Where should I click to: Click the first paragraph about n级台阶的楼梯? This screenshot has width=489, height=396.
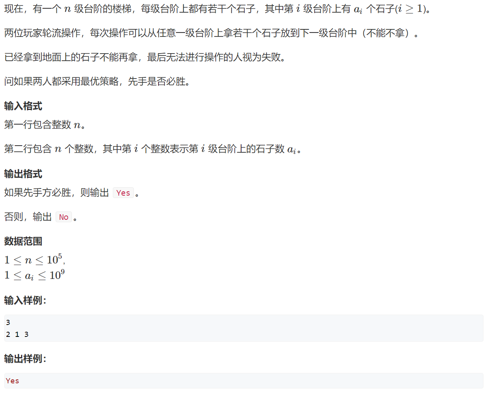[217, 9]
